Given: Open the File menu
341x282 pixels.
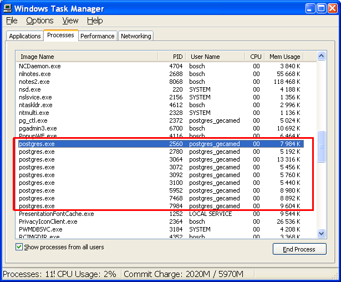Looking at the screenshot, I should coord(12,21).
